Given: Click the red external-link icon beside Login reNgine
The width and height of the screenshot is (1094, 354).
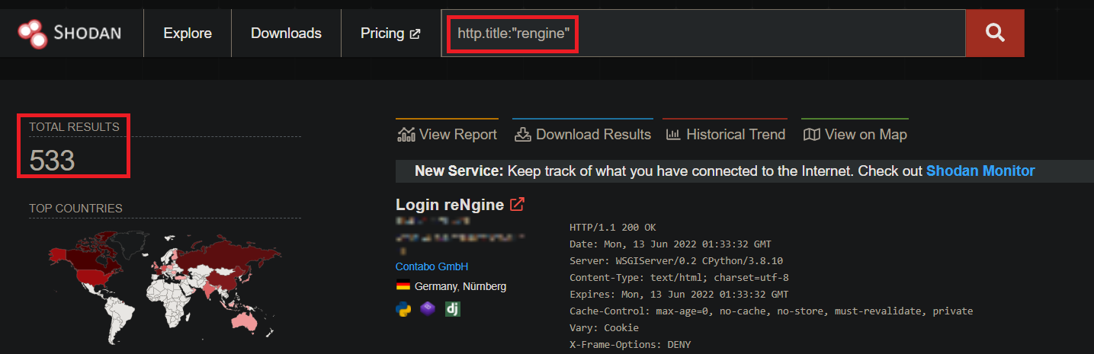Looking at the screenshot, I should tap(517, 204).
